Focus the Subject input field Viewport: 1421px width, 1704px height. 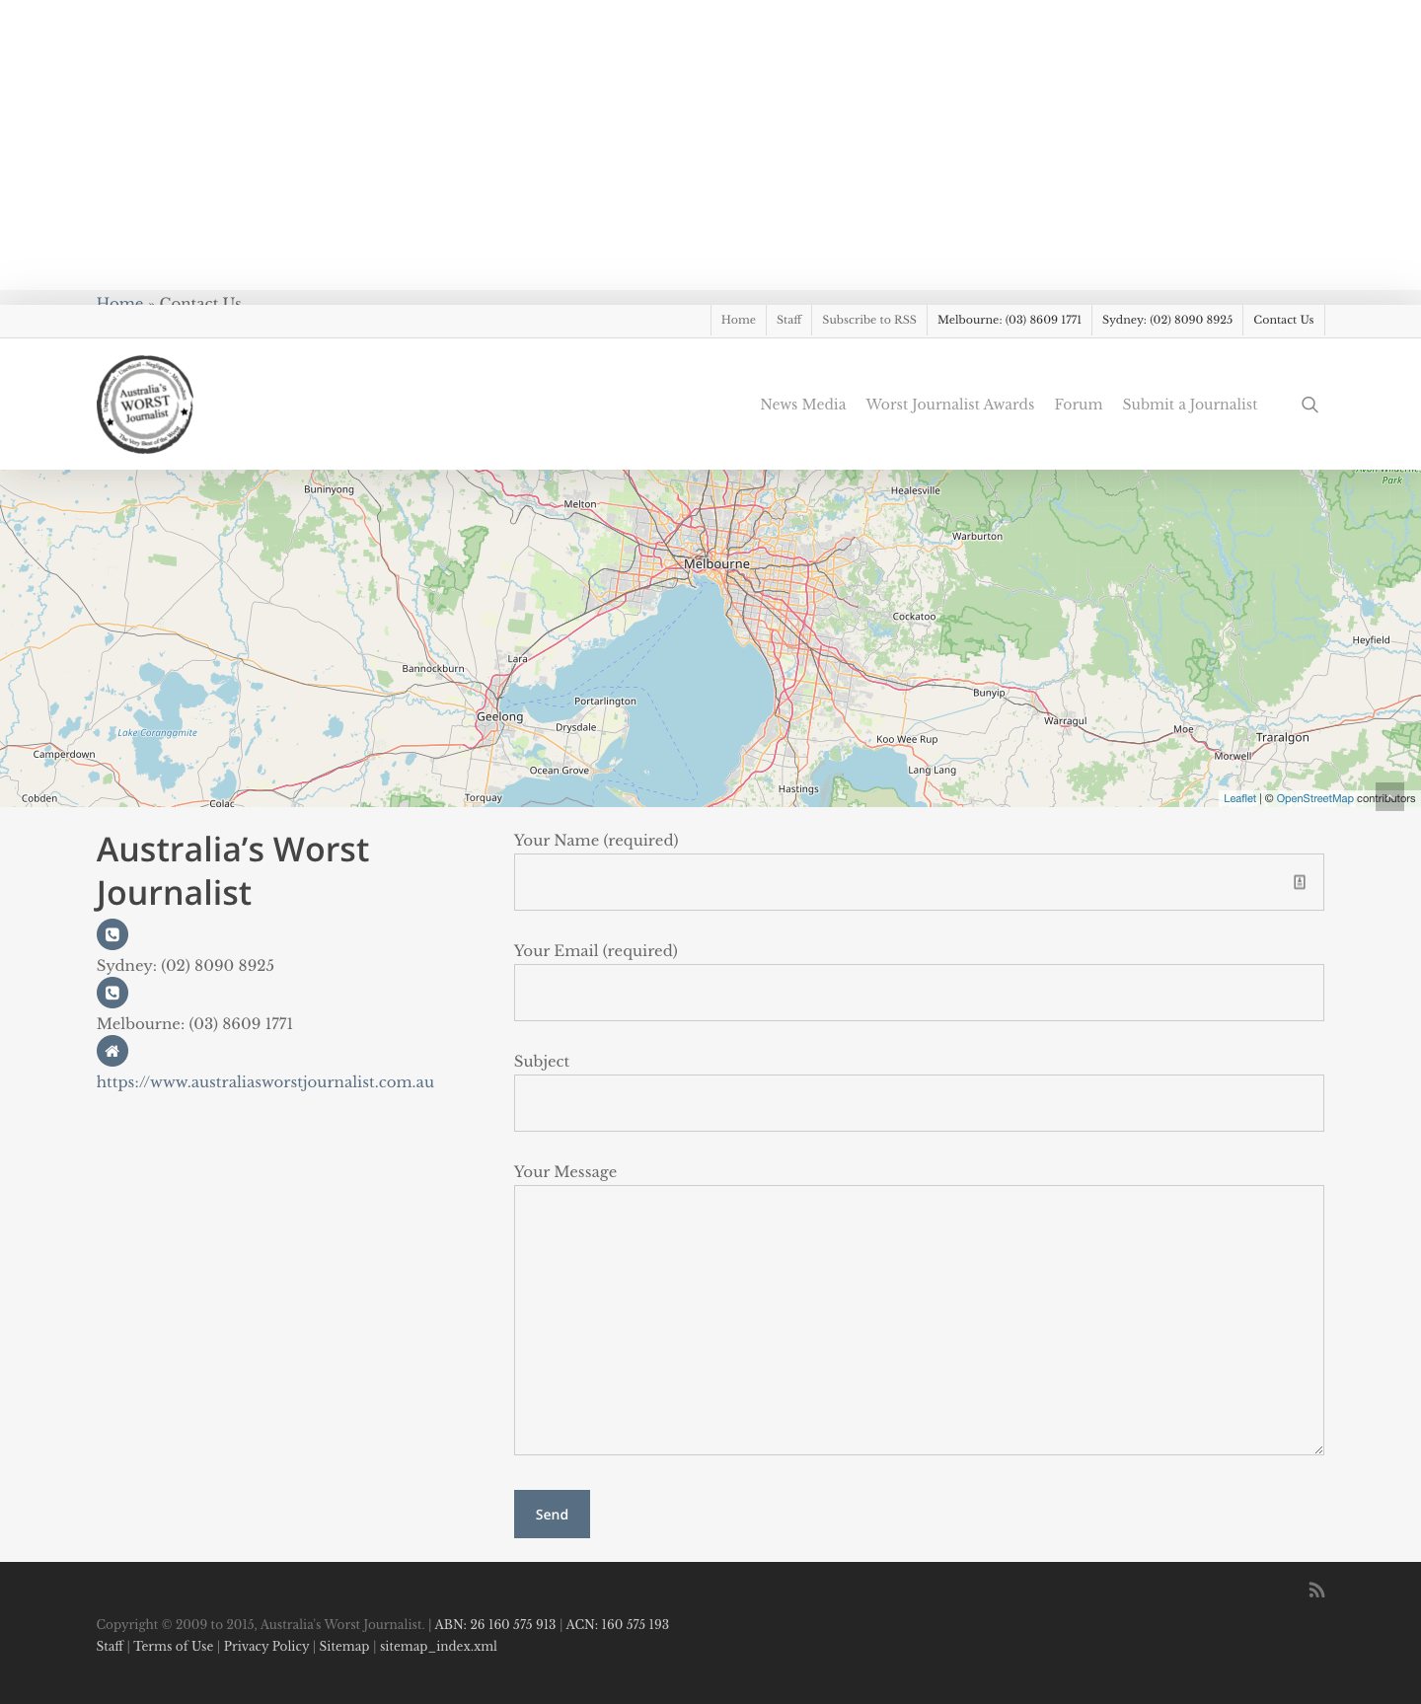pyautogui.click(x=919, y=1103)
